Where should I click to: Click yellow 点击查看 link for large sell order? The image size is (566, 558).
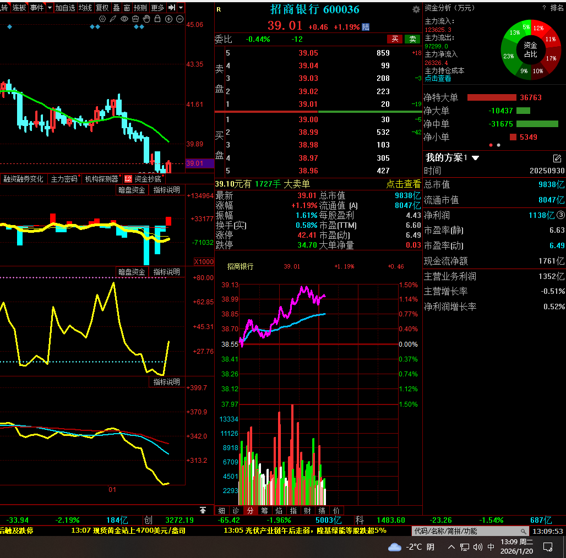pos(404,184)
